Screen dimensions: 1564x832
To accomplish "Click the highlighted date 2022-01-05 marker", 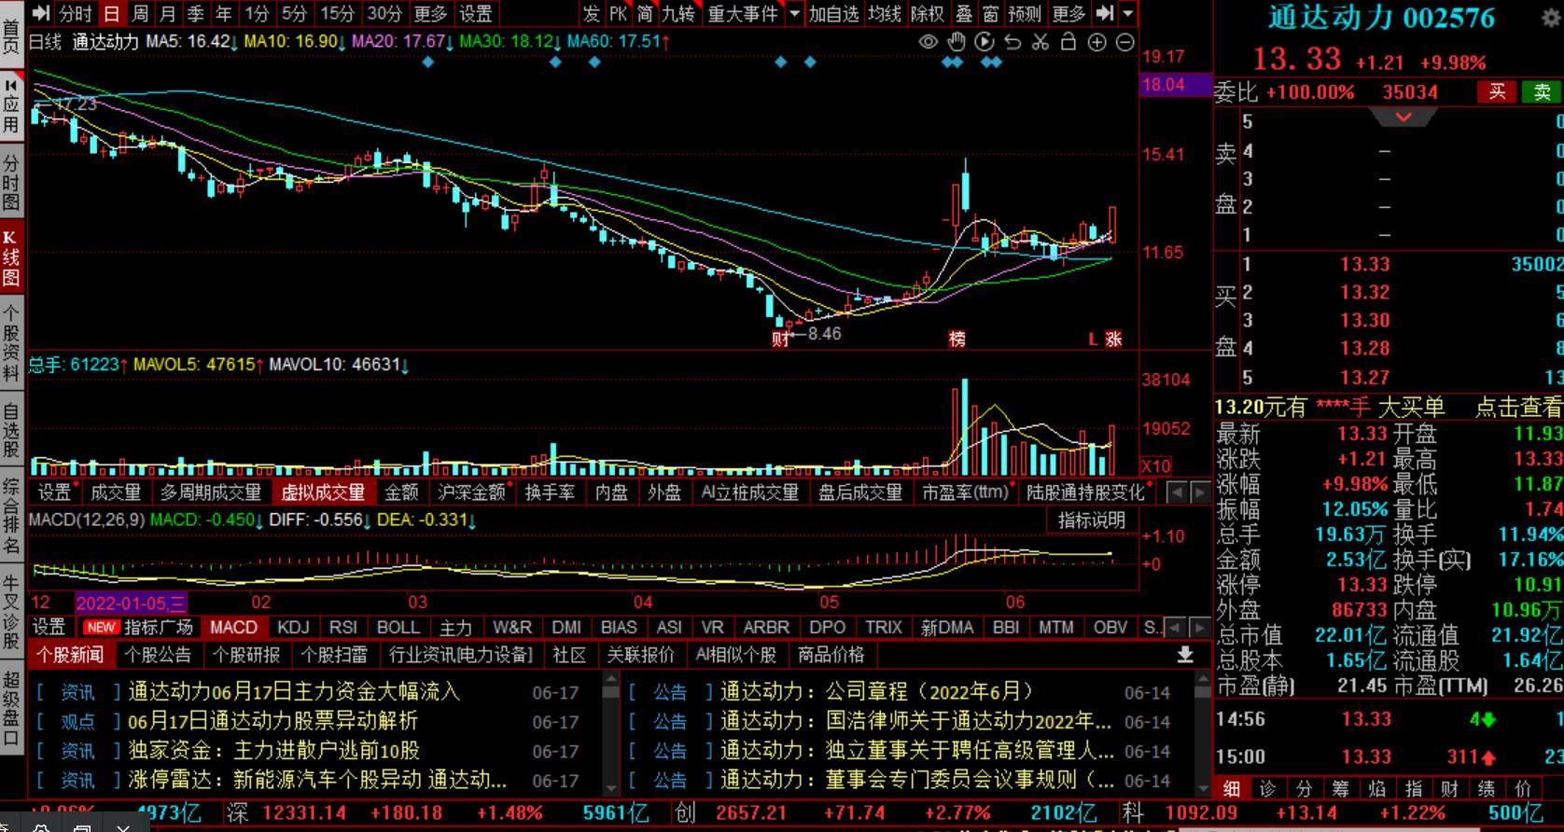I will 131,603.
